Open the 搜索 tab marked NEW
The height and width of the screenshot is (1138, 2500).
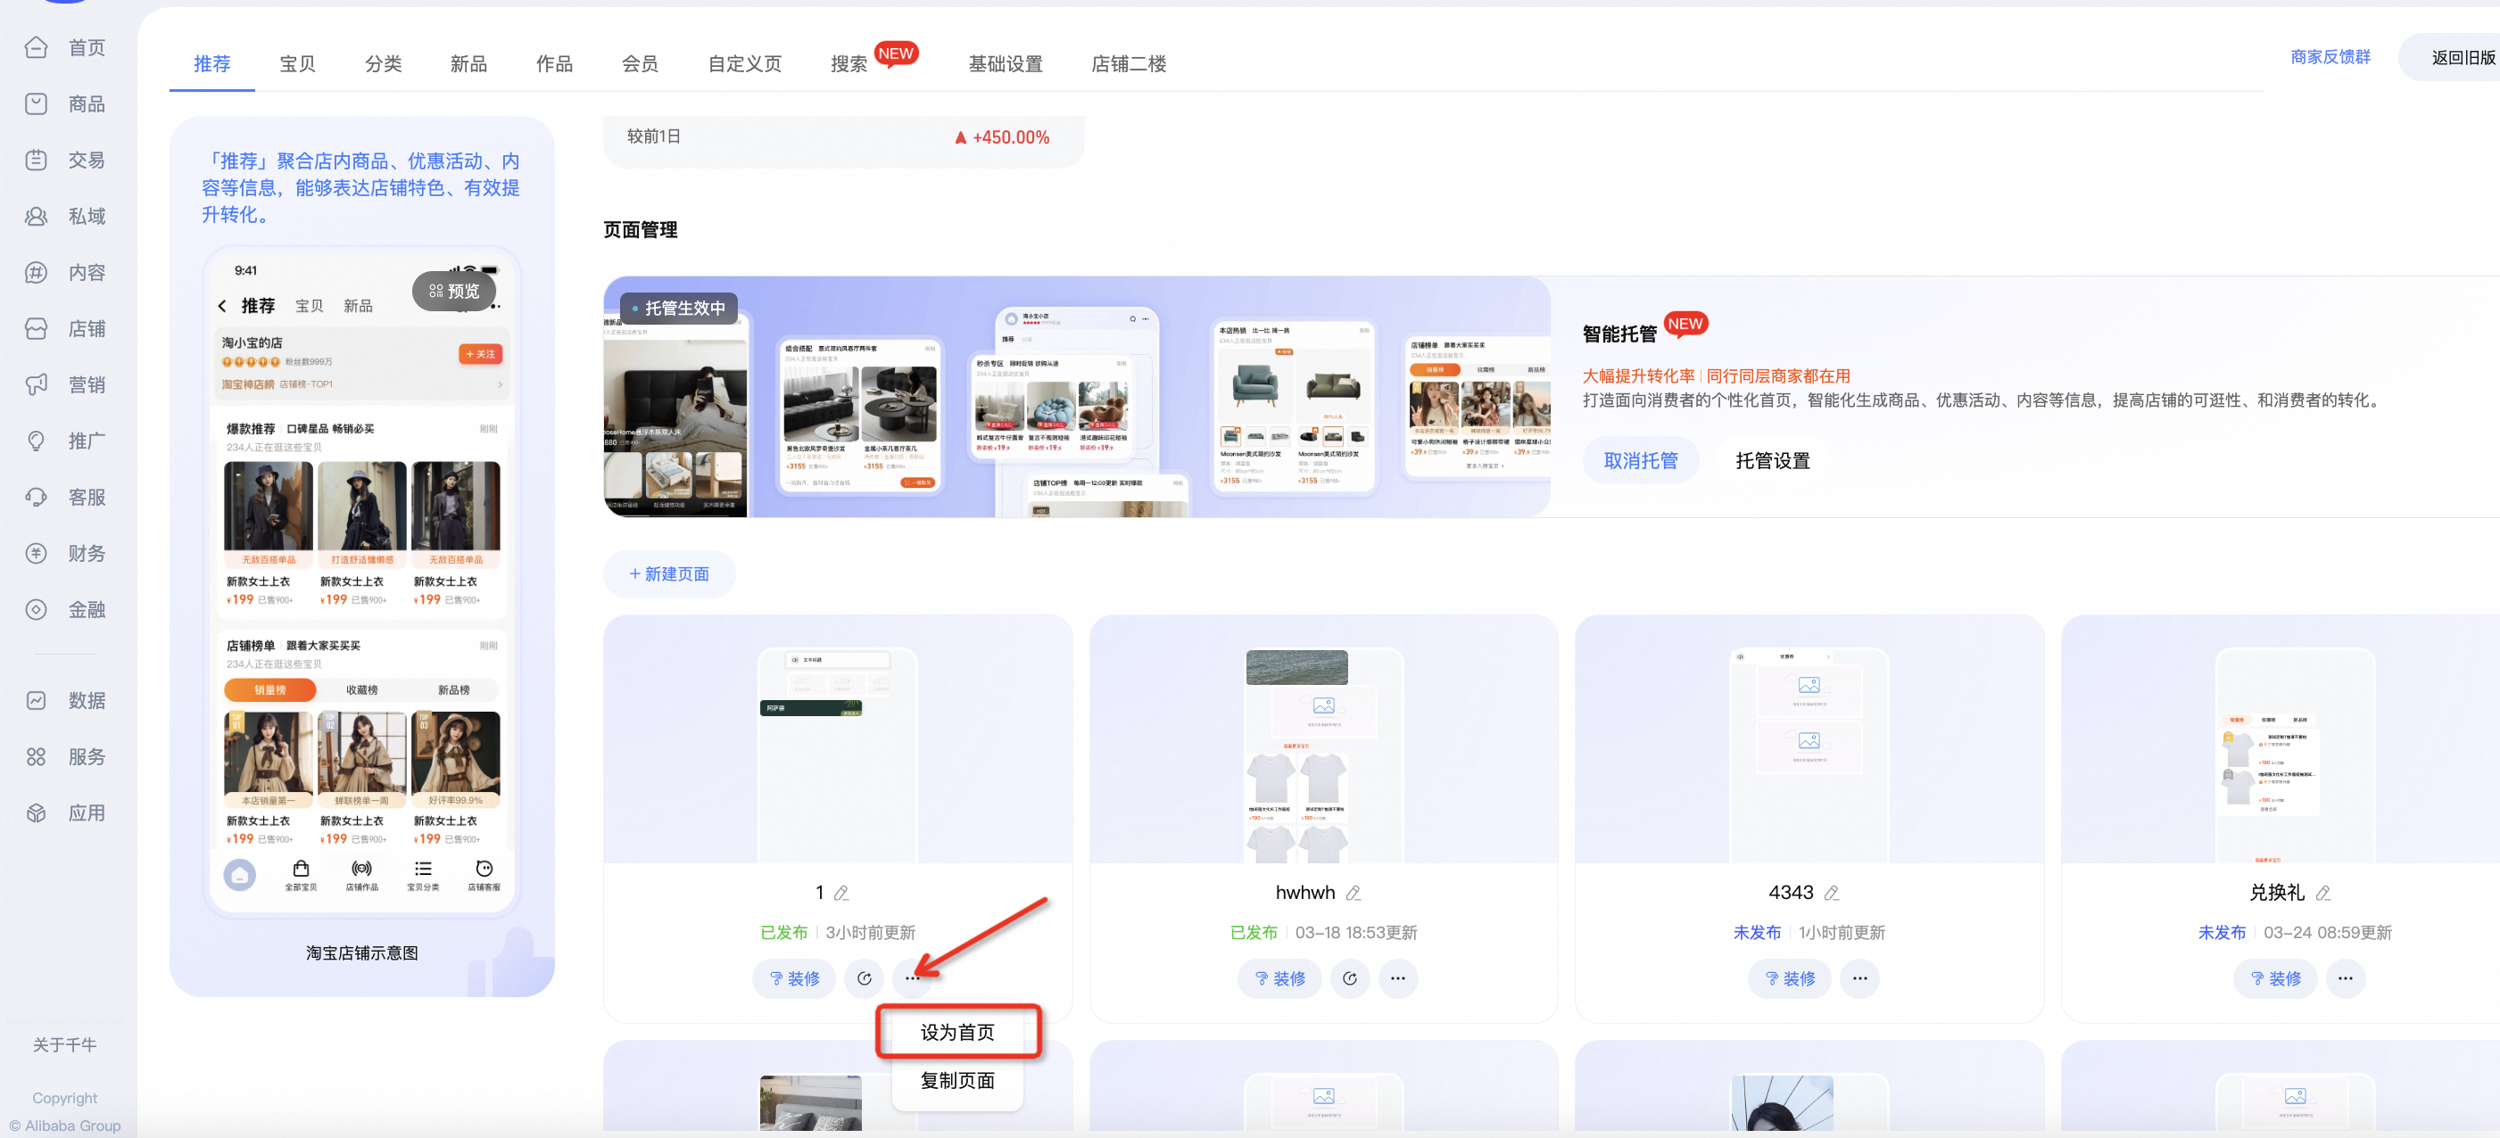[849, 64]
